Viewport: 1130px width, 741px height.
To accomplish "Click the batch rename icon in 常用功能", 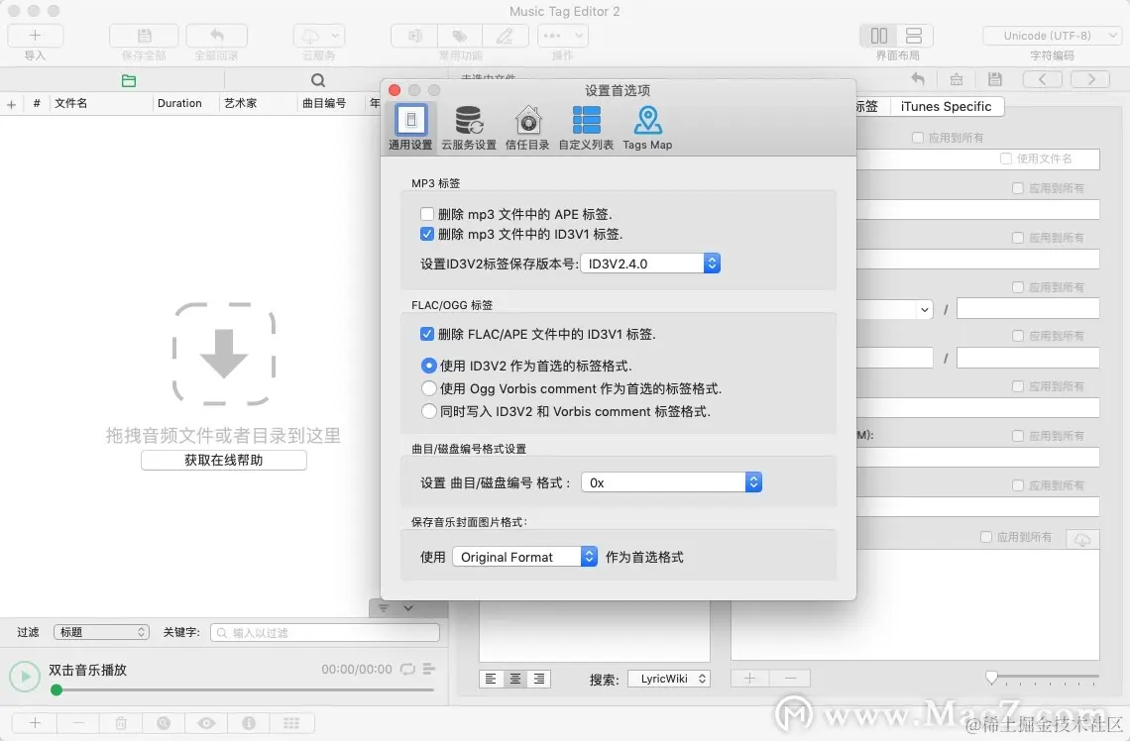I will tap(415, 36).
